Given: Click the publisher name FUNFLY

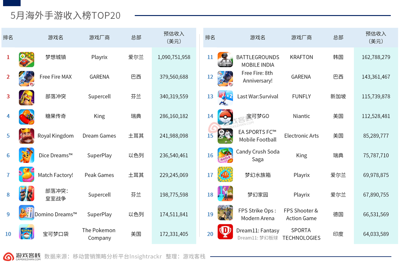Looking at the screenshot, I should click(x=302, y=97).
